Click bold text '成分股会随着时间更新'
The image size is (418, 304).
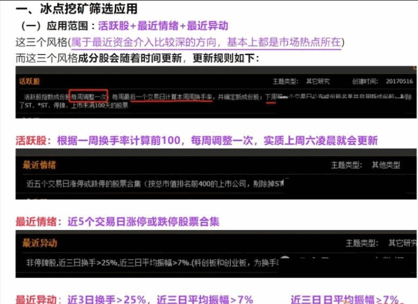tap(130, 58)
